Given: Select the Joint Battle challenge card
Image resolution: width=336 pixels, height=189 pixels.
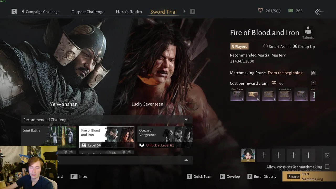Looking at the screenshot, I should (49, 137).
